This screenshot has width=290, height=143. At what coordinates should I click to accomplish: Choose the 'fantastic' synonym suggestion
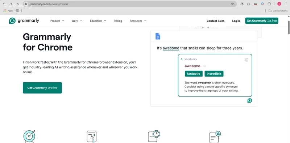click(x=194, y=74)
